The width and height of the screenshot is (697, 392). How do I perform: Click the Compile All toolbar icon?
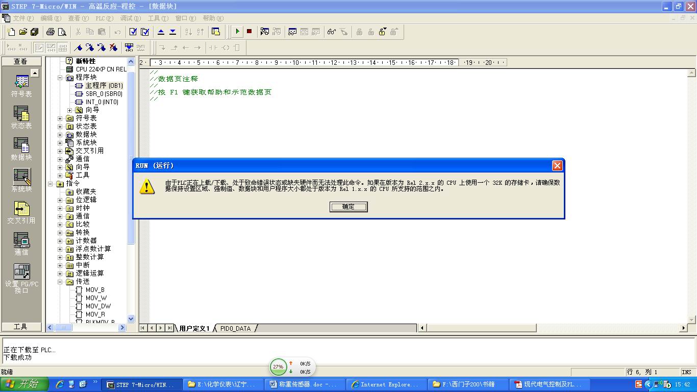point(145,32)
